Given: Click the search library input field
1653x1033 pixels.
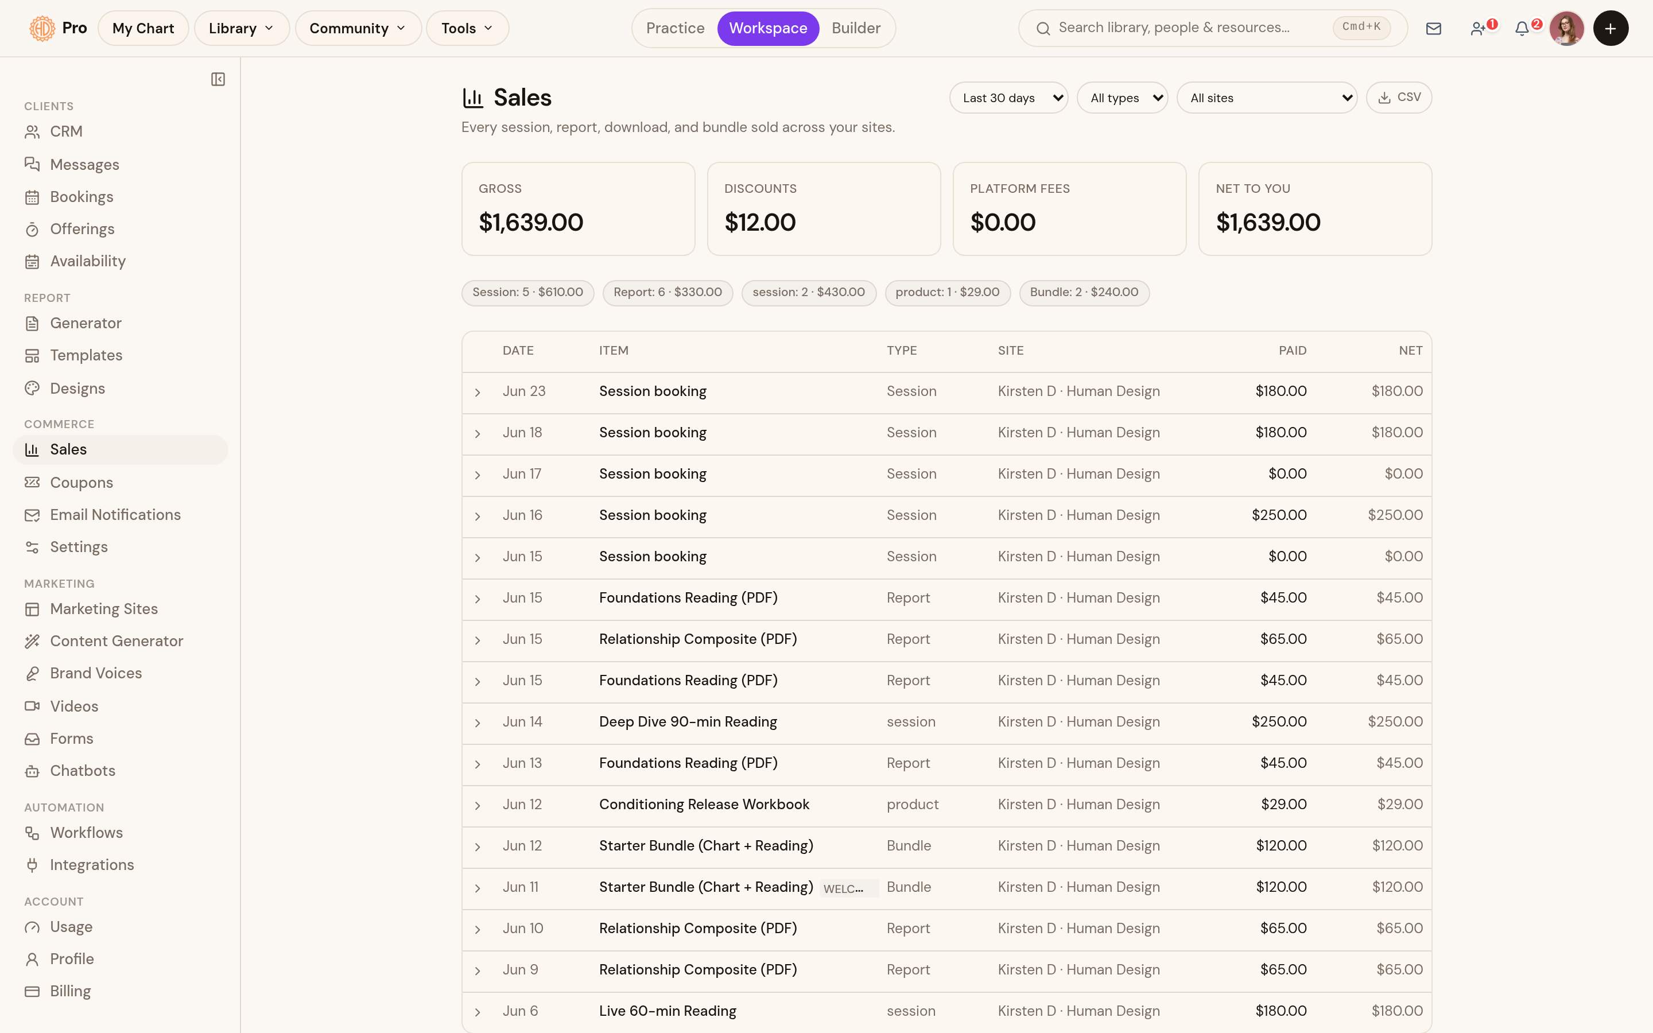Looking at the screenshot, I should tap(1212, 28).
